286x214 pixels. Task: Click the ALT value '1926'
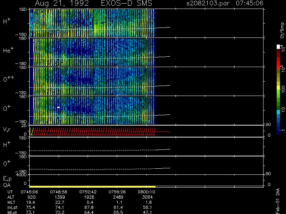pyautogui.click(x=89, y=197)
